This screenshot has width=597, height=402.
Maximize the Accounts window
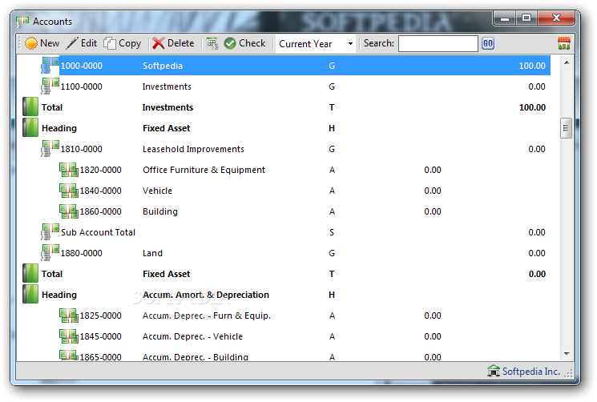tap(526, 18)
